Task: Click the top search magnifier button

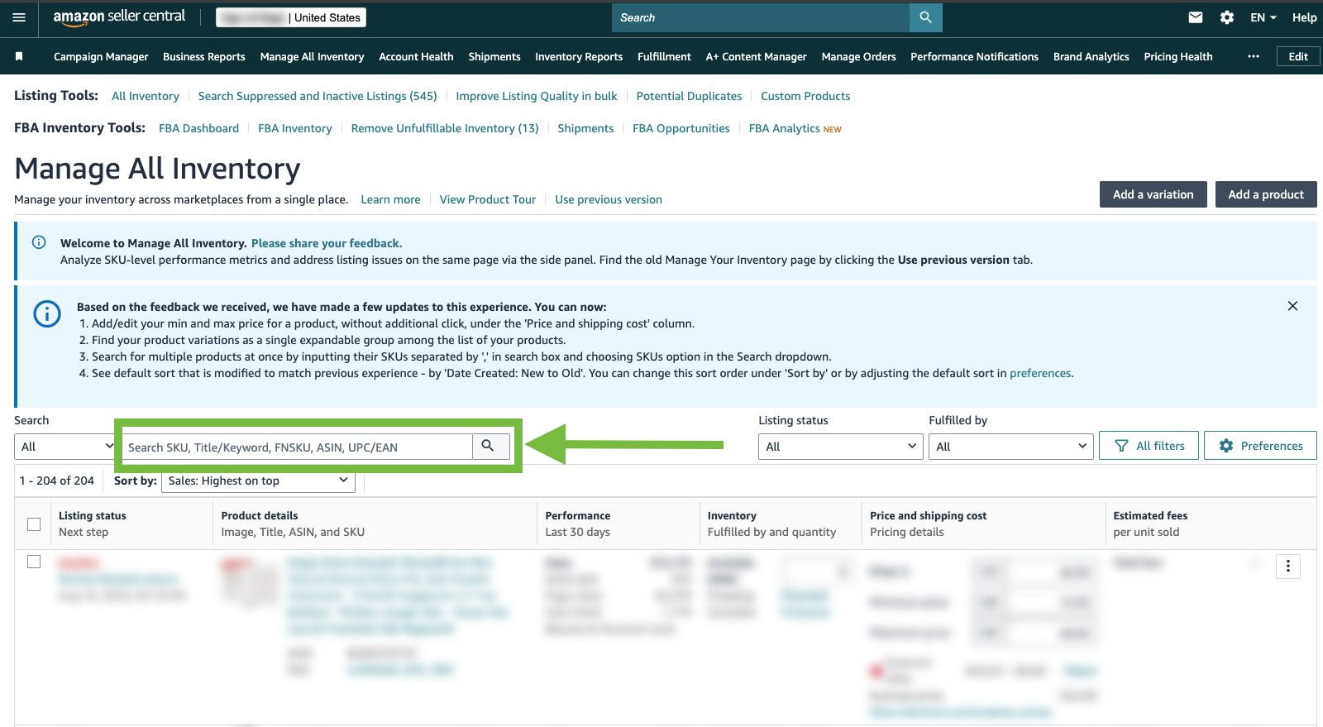Action: [925, 17]
